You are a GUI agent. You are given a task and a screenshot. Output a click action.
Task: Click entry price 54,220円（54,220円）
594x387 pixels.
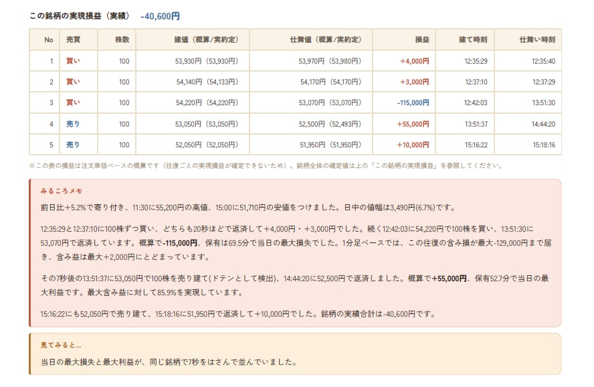[209, 102]
